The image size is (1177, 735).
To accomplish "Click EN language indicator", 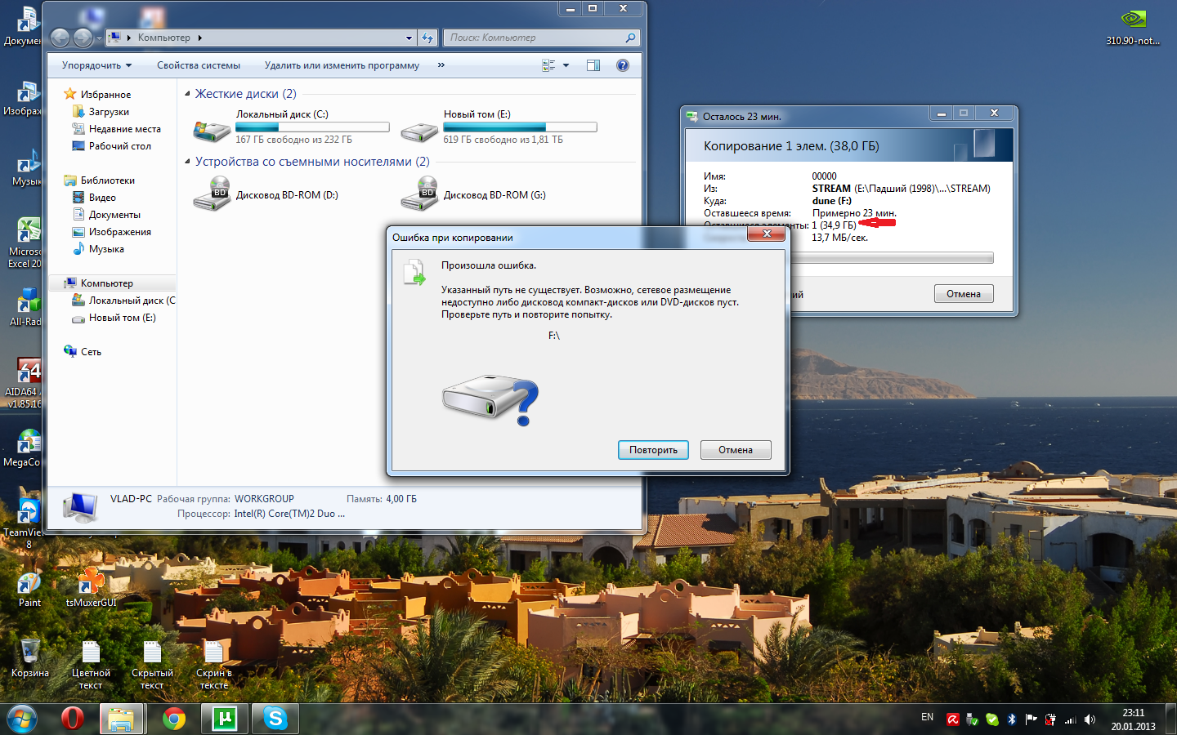I will [x=927, y=717].
